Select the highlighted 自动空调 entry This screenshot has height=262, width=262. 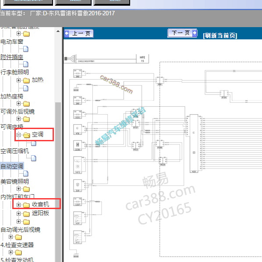(12, 166)
